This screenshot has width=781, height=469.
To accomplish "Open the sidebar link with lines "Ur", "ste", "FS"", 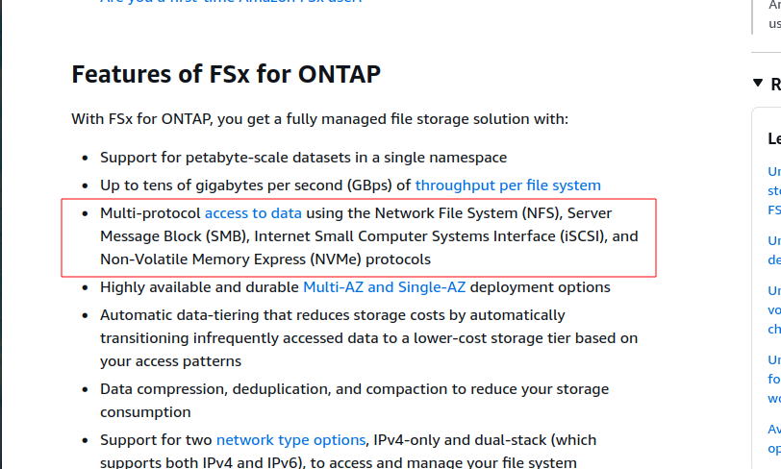I will pyautogui.click(x=774, y=190).
